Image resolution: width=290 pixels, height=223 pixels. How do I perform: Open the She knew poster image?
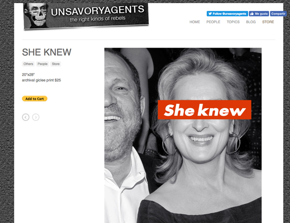pos(183,135)
